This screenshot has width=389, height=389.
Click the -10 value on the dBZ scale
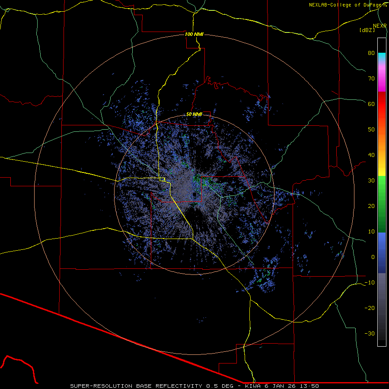click(370, 283)
